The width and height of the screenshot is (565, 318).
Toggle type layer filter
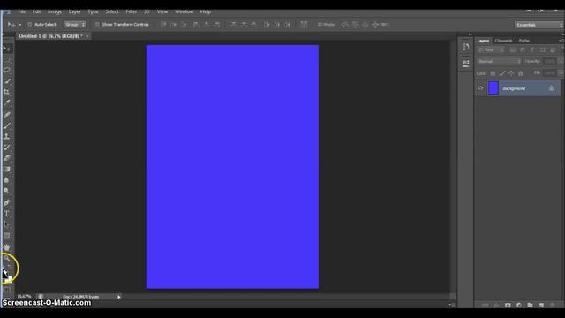click(532, 50)
